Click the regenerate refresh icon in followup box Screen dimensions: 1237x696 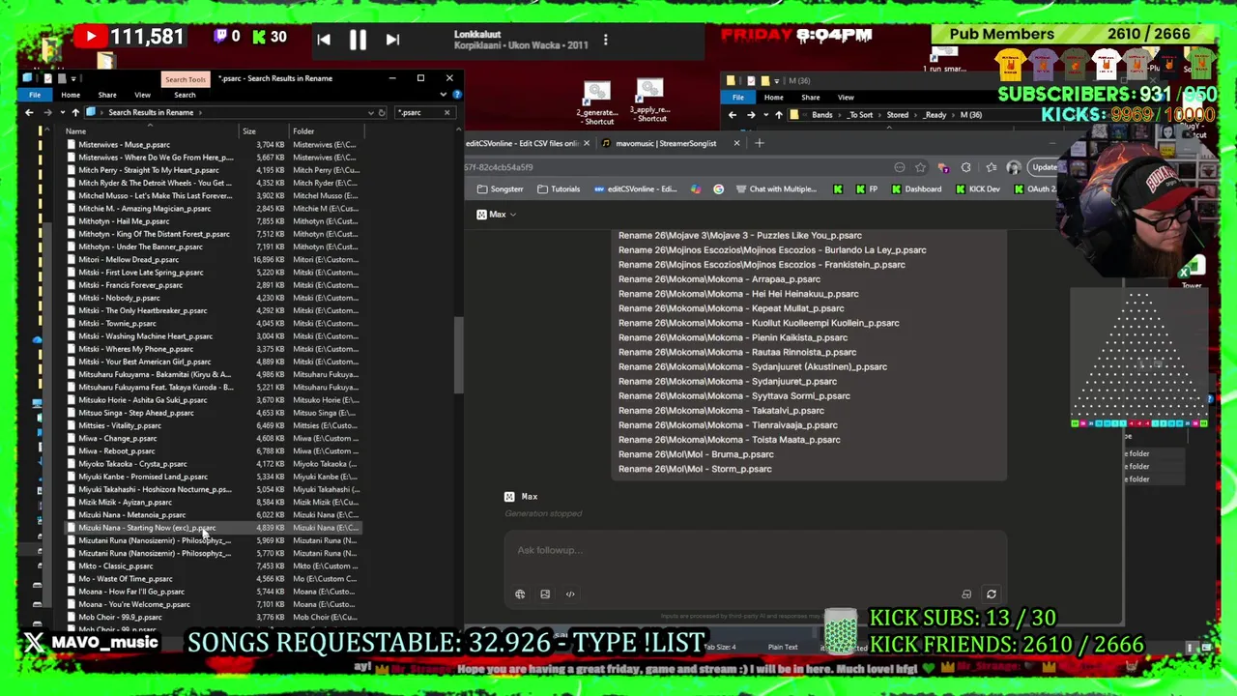pos(992,594)
